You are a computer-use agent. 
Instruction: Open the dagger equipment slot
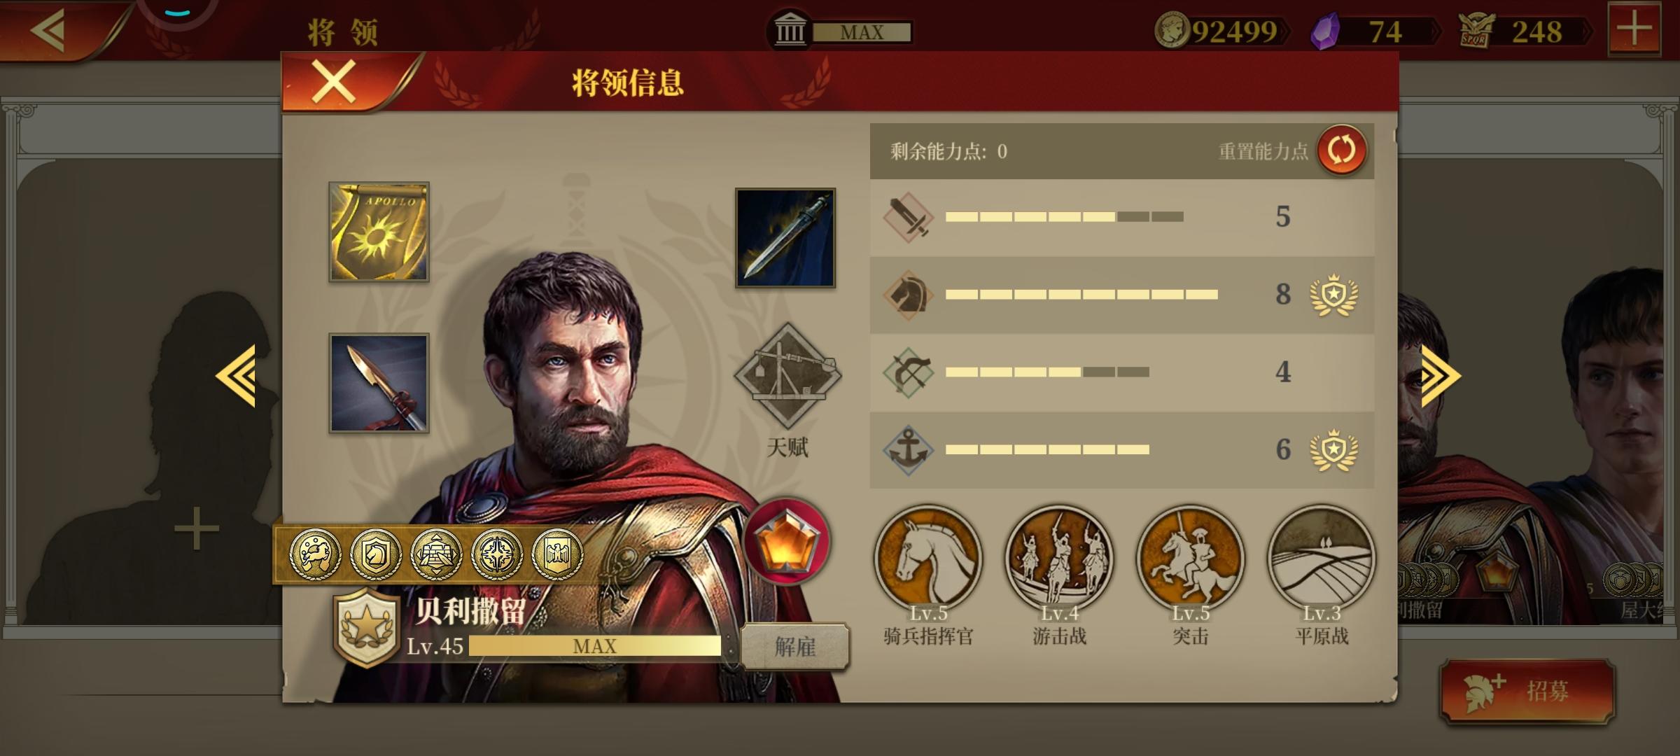tap(785, 237)
